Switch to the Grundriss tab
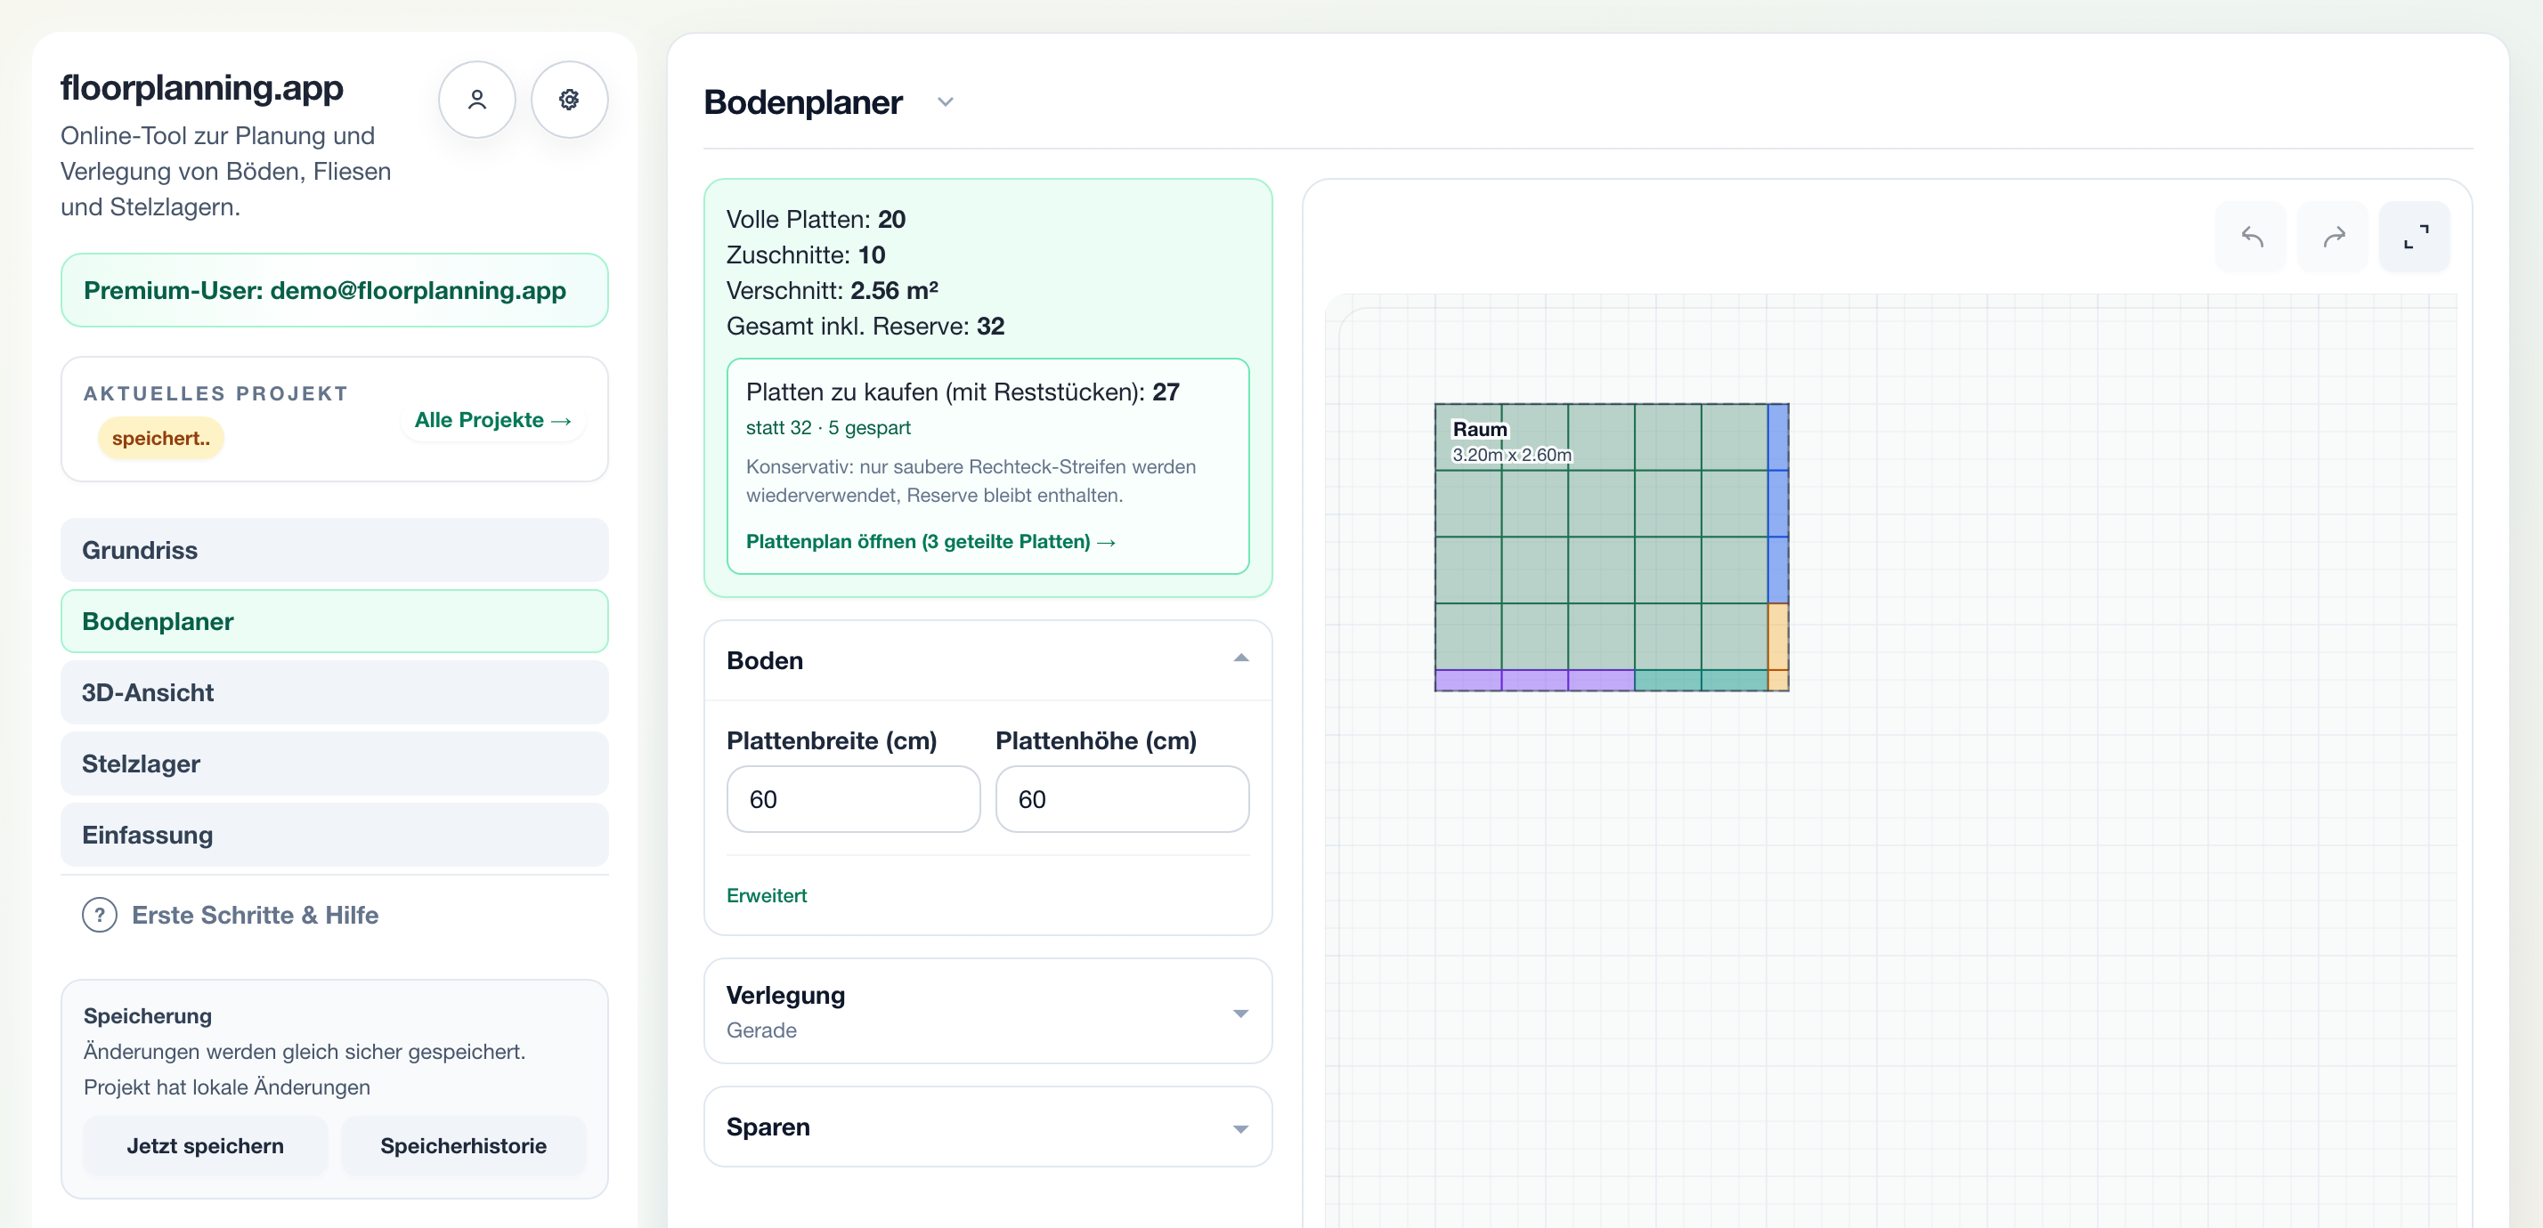 point(335,549)
